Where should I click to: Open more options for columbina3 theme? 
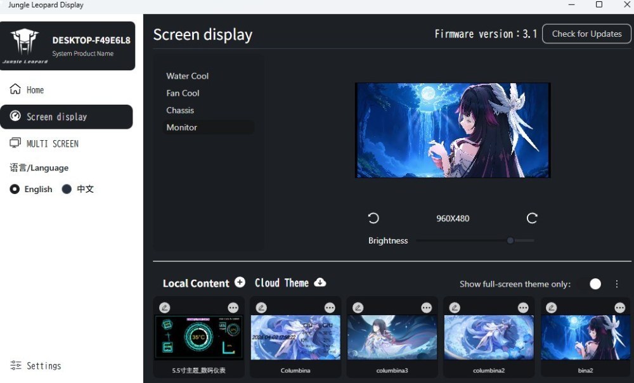point(426,308)
